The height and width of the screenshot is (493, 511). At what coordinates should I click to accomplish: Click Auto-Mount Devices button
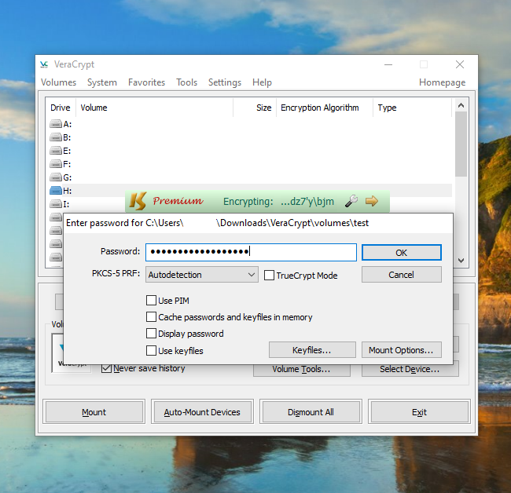(x=202, y=412)
